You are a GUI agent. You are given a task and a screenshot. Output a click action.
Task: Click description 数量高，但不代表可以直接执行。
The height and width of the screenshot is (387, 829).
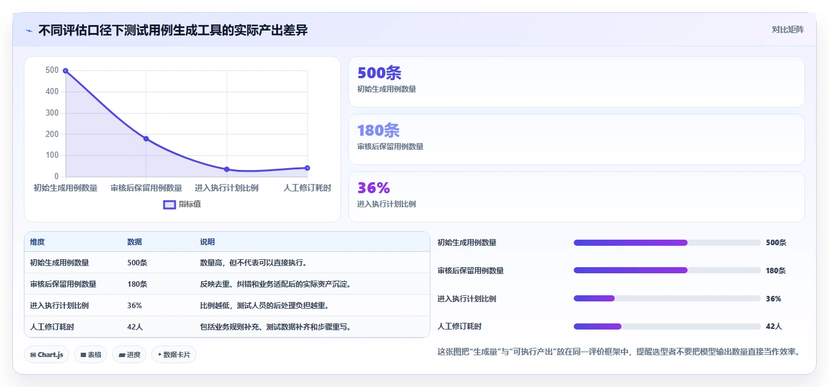(x=253, y=263)
